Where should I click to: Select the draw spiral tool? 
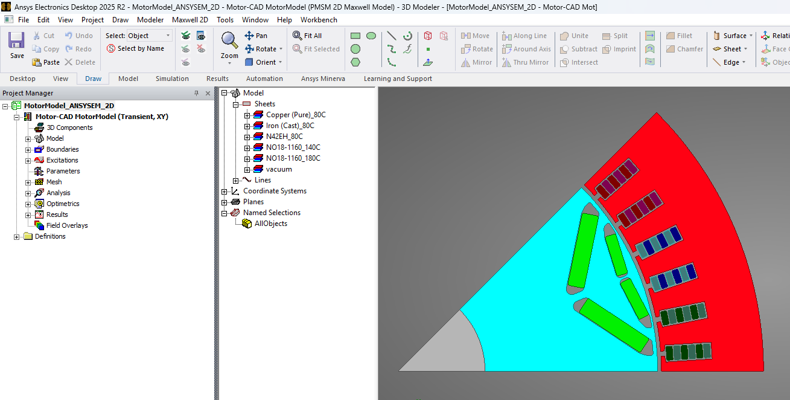click(408, 36)
